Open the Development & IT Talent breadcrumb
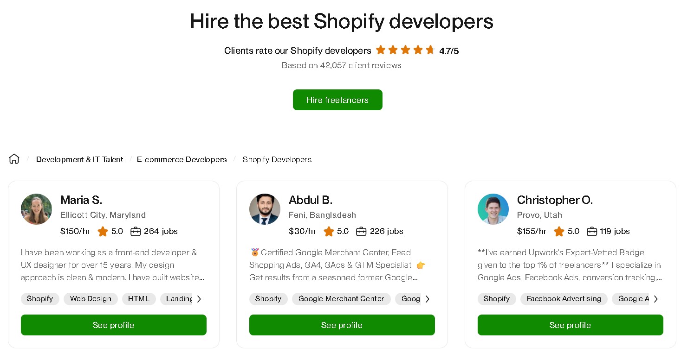Viewport: 681px width, 353px height. [x=79, y=159]
